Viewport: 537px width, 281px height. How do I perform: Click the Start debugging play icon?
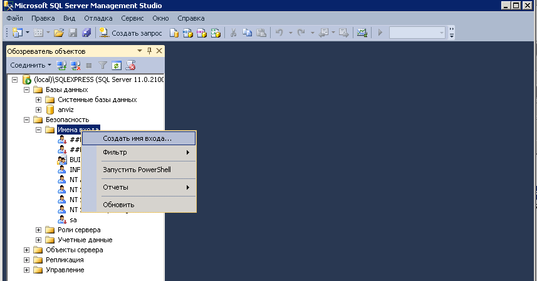380,33
